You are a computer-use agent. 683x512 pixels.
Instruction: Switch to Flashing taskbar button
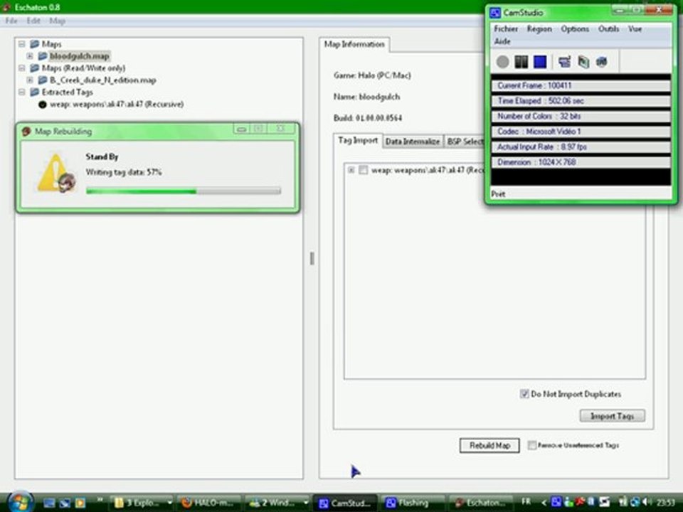413,503
